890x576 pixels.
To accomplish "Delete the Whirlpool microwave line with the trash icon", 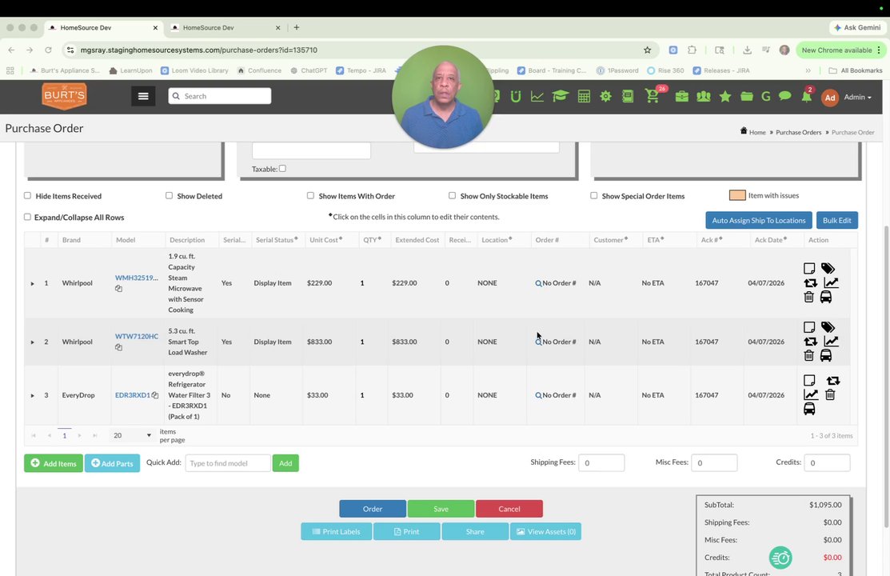I will (808, 297).
